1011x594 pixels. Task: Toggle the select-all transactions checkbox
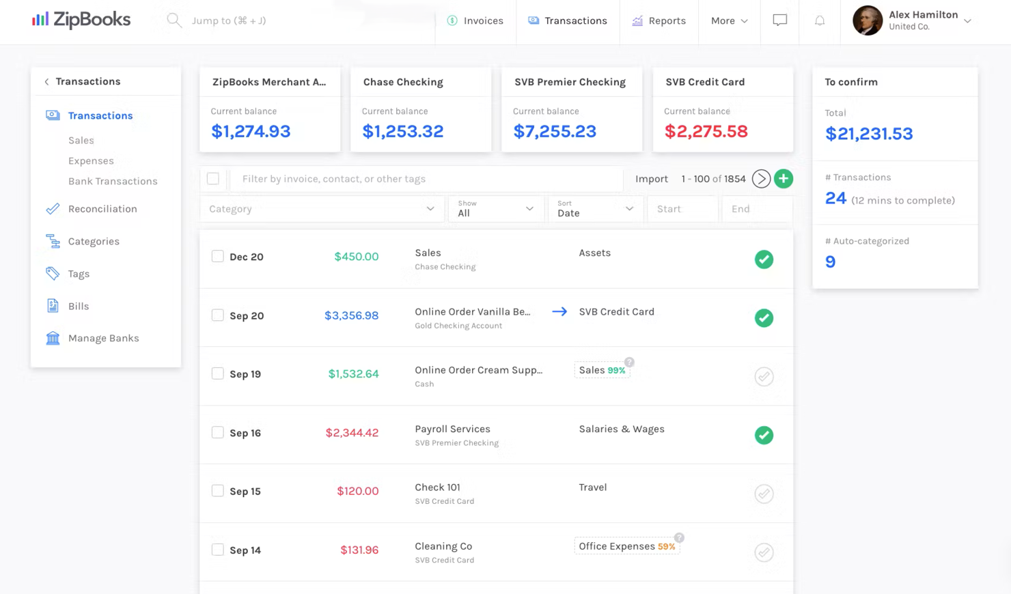tap(213, 179)
